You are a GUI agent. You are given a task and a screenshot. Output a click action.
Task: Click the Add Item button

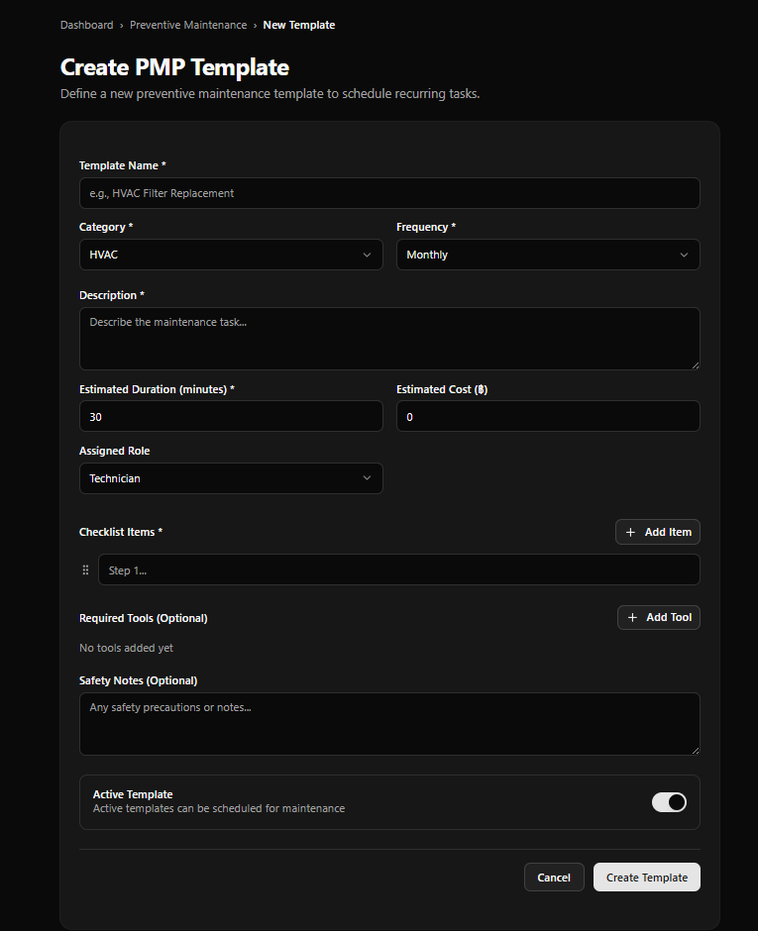(x=658, y=532)
